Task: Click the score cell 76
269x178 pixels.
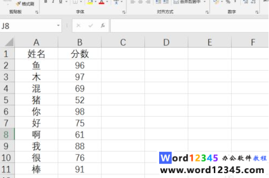Action: pyautogui.click(x=80, y=157)
